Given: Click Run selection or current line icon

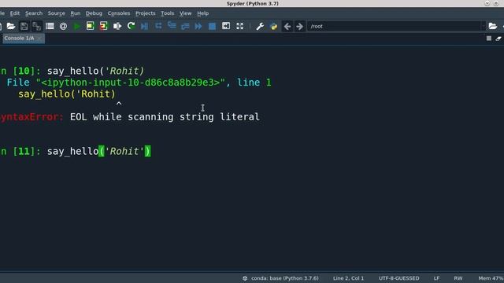Looking at the screenshot, I should [x=117, y=26].
